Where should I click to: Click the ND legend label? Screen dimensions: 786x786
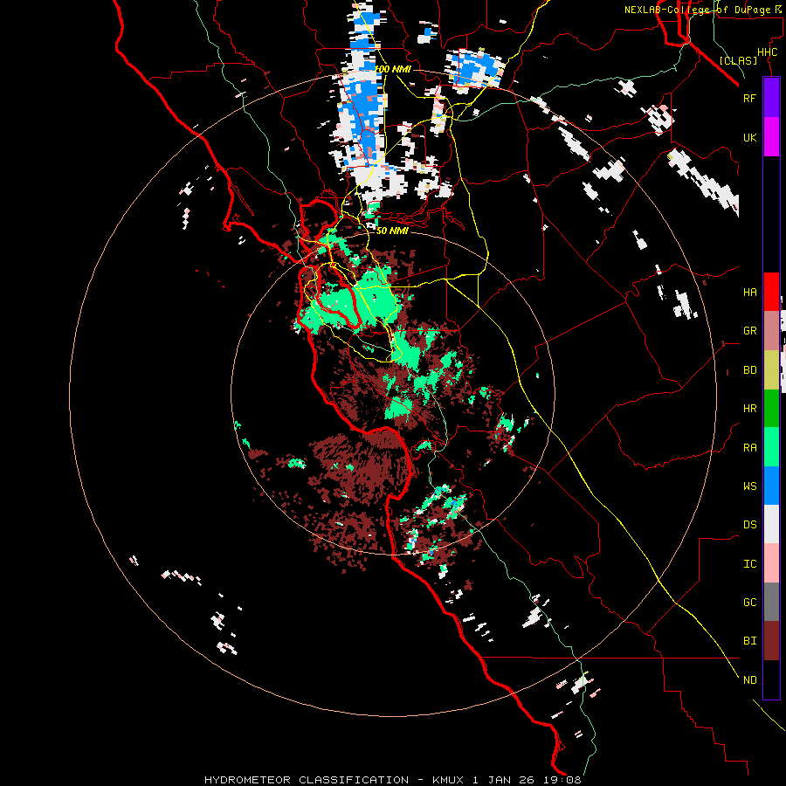749,680
